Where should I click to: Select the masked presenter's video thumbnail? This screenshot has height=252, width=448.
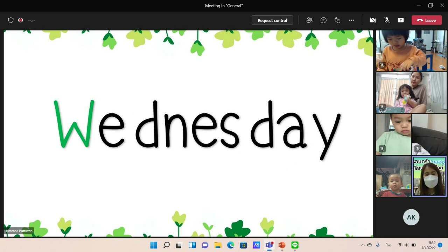[x=429, y=176]
